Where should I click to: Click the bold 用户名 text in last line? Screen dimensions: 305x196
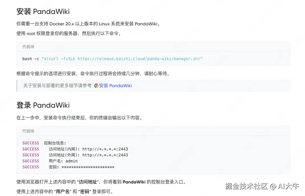pyautogui.click(x=63, y=192)
